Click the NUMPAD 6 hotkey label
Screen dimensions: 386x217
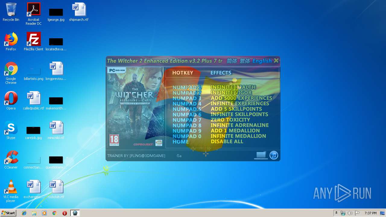coord(187,115)
